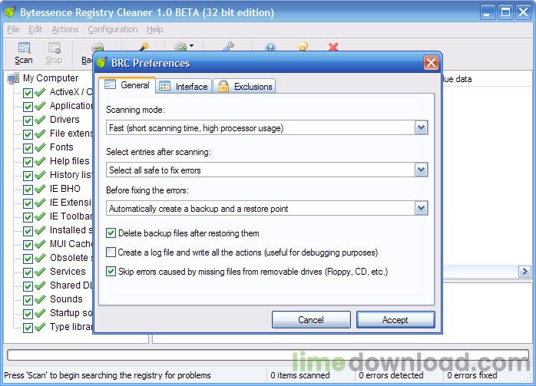This screenshot has width=536, height=386.
Task: Uncheck the Help files checkbox
Action: pyautogui.click(x=28, y=162)
